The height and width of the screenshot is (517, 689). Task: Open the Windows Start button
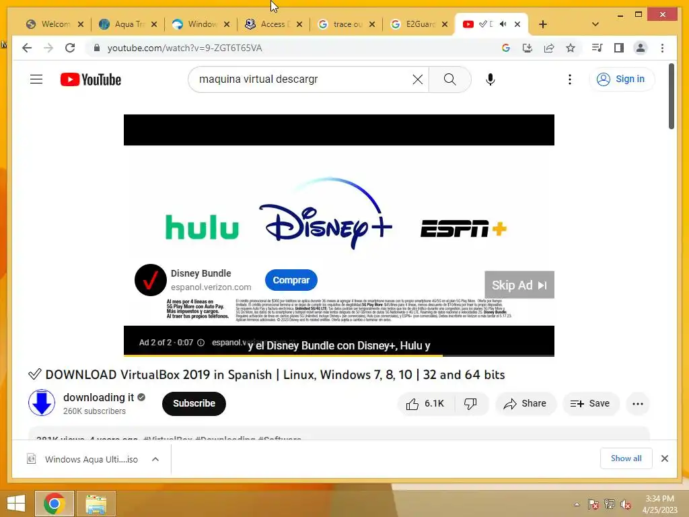click(x=16, y=504)
